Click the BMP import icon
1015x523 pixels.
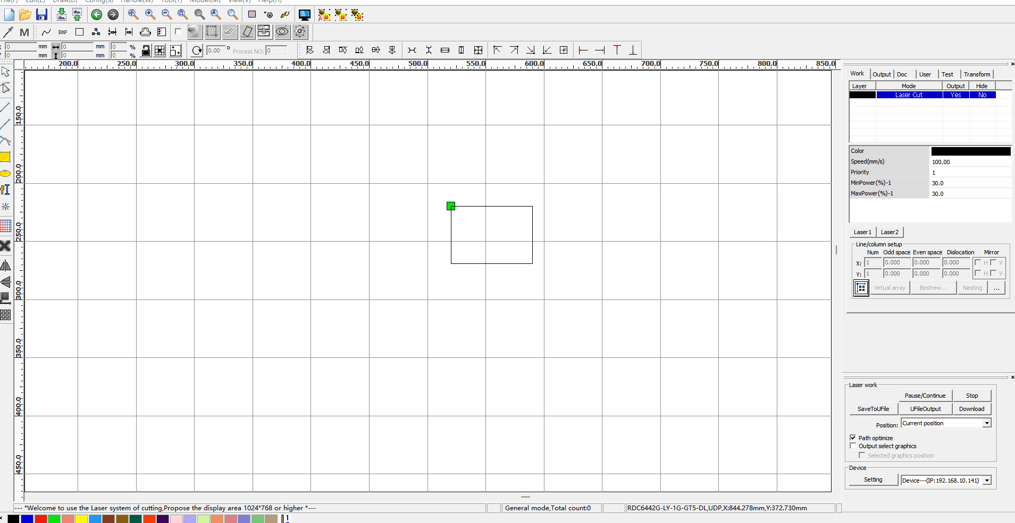[x=63, y=32]
